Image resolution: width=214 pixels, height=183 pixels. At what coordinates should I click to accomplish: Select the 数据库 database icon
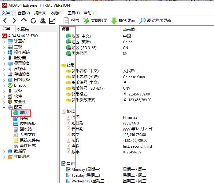click(x=10, y=151)
